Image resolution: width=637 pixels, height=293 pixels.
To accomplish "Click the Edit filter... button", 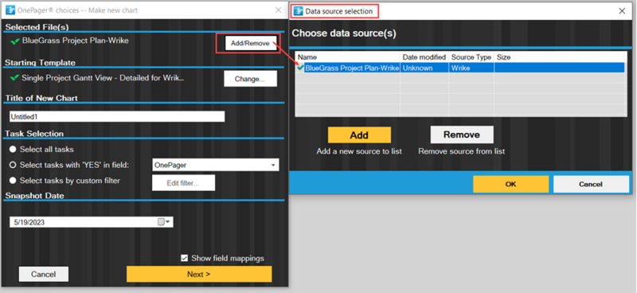I will 183,183.
